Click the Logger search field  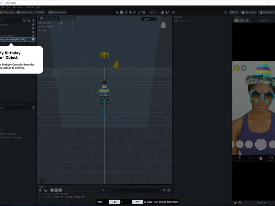click(131, 190)
